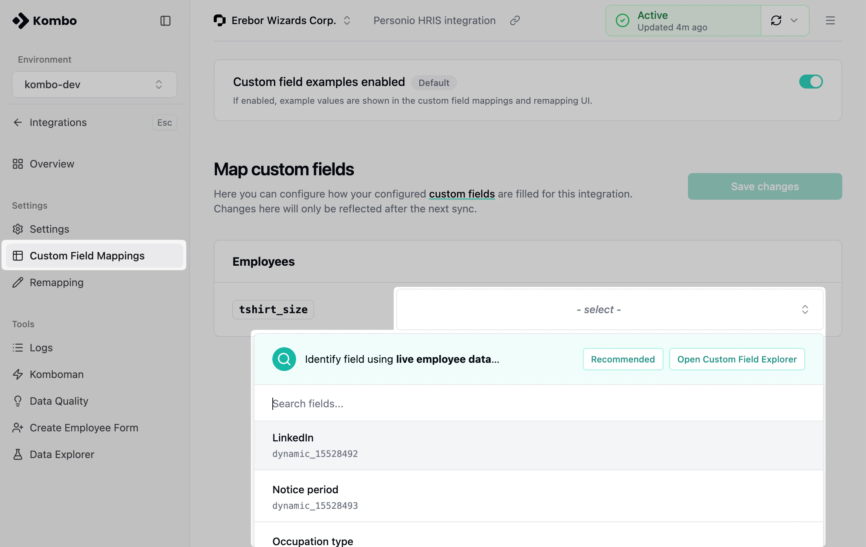Select Custom Field Mappings
Viewport: 866px width, 547px height.
click(x=95, y=256)
